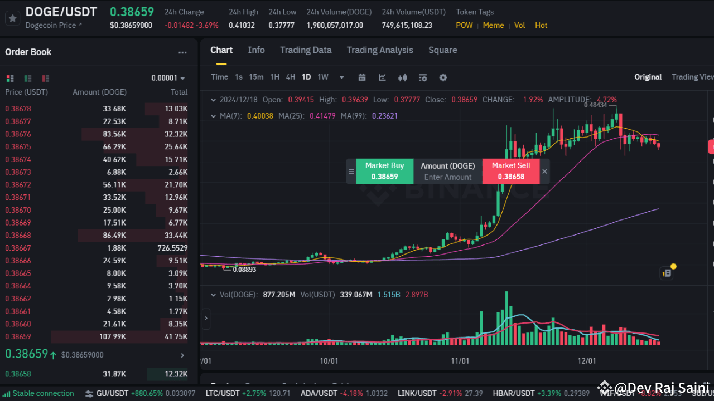Collapse the volume indicator panel chevron
714x401 pixels.
pos(214,295)
